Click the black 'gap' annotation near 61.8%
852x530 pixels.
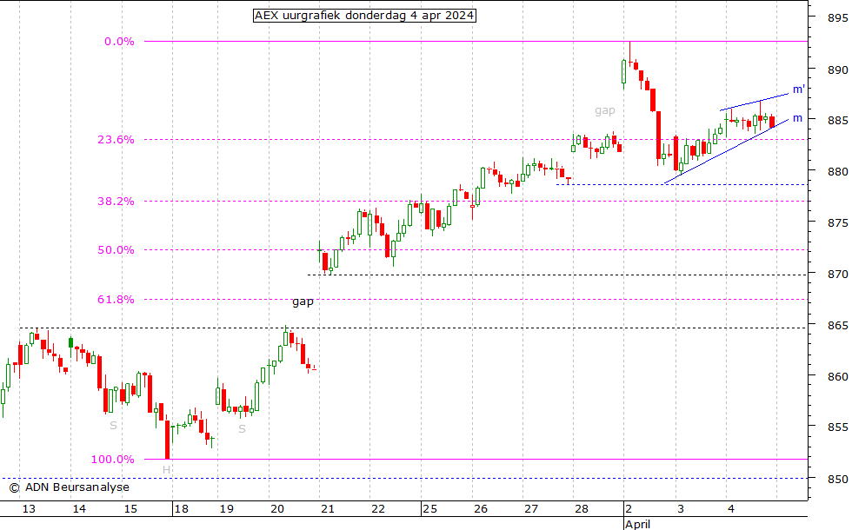(x=303, y=301)
